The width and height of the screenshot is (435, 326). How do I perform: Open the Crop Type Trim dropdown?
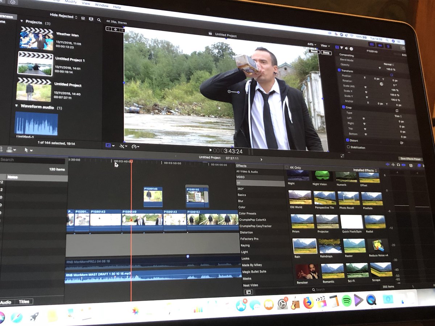tap(397, 116)
